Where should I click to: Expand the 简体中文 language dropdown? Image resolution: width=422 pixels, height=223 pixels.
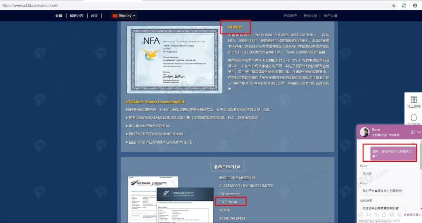click(124, 16)
